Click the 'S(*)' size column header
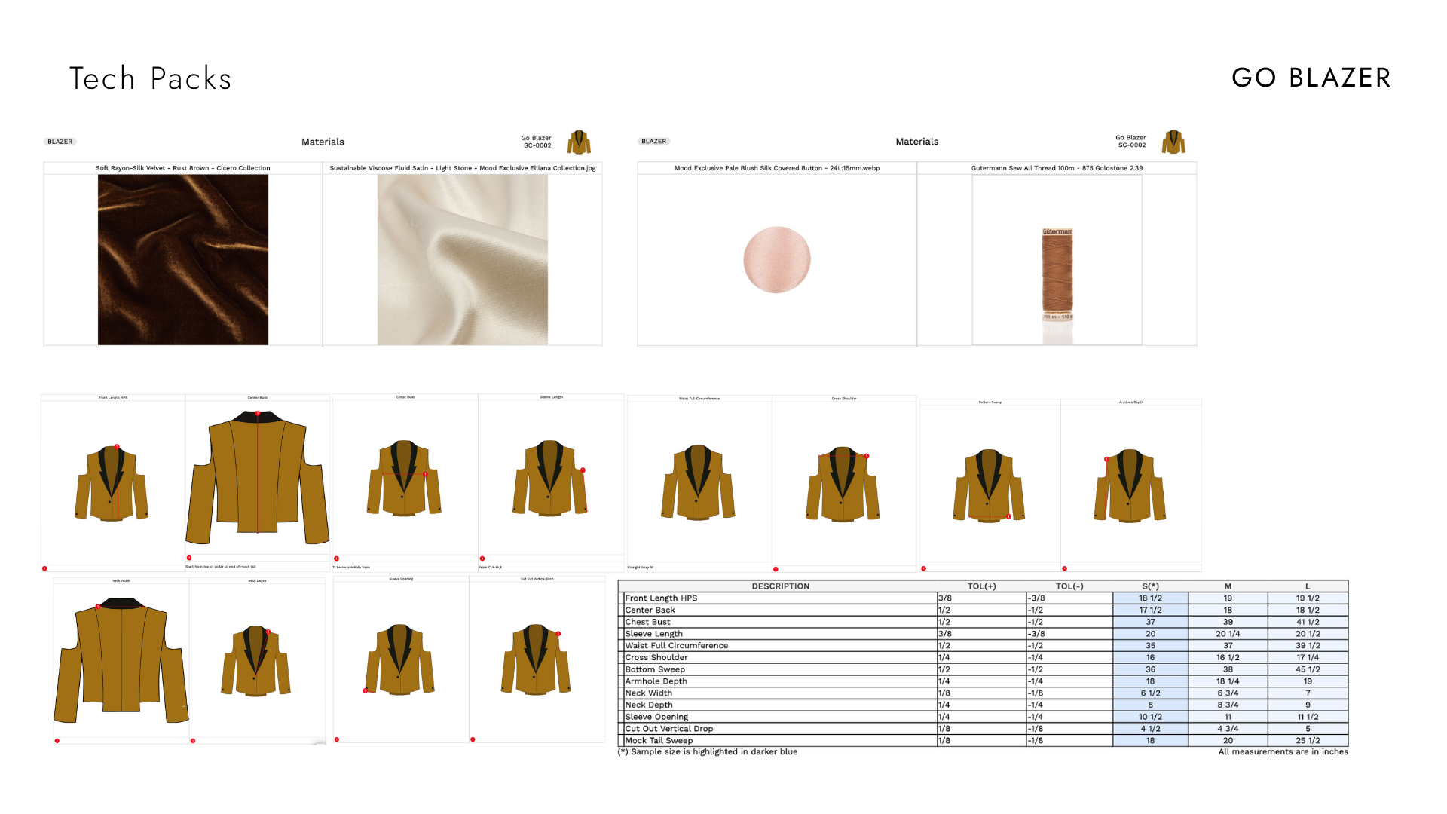 [1150, 586]
